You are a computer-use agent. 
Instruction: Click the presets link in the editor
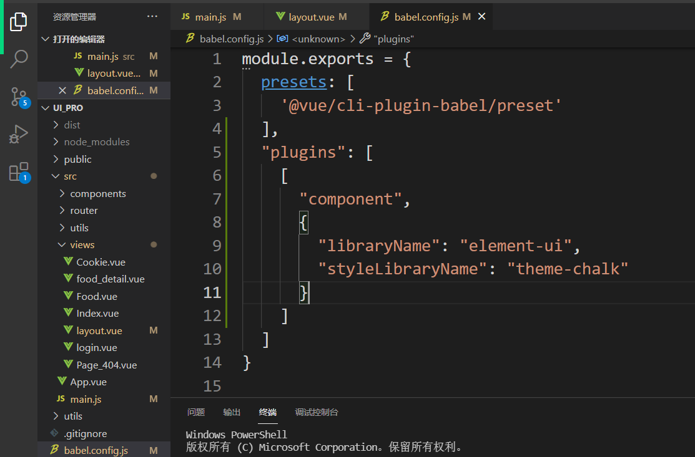(293, 82)
